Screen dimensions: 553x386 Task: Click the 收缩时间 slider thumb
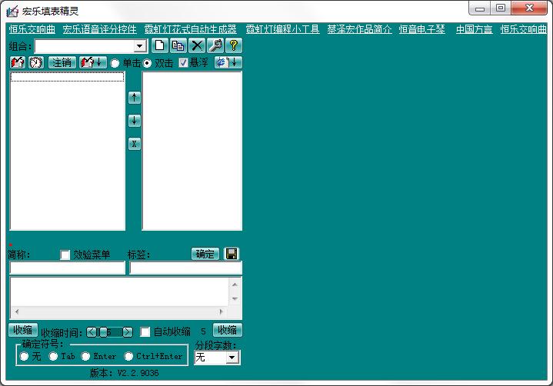pyautogui.click(x=103, y=332)
